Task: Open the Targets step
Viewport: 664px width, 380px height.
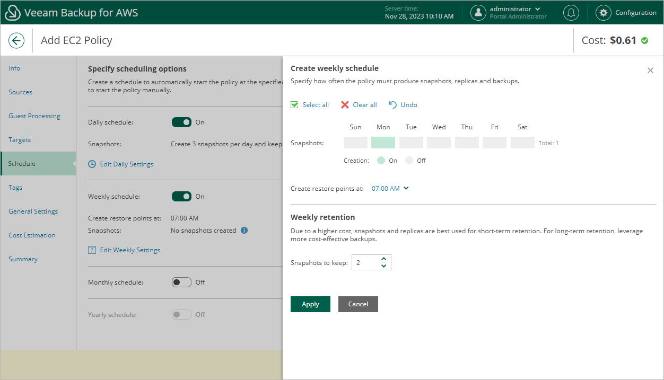Action: point(38,140)
